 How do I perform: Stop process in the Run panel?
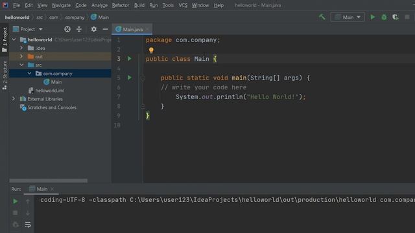(16, 213)
